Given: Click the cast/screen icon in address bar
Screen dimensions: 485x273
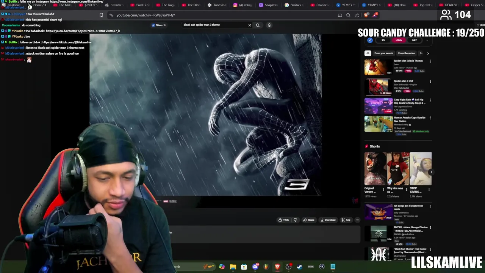Looking at the screenshot, I should click(340, 15).
